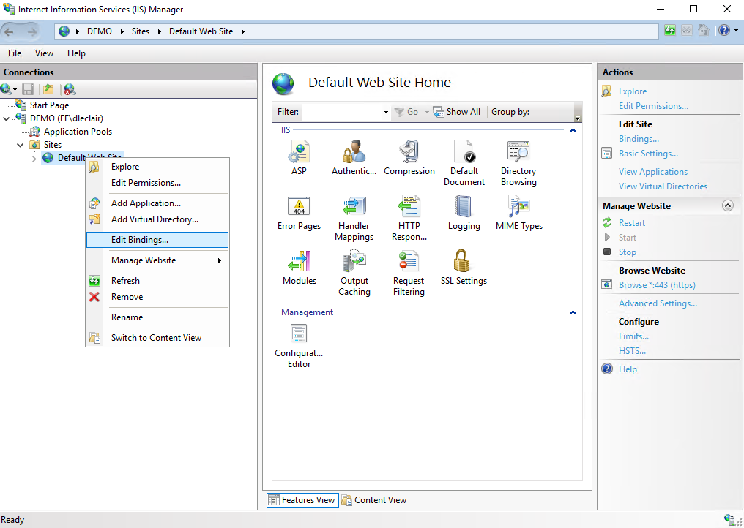744x528 pixels.
Task: Expand the Default Web Site node
Action: click(34, 158)
